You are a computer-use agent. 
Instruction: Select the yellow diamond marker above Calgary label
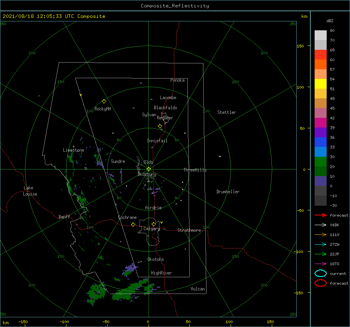coord(154,224)
